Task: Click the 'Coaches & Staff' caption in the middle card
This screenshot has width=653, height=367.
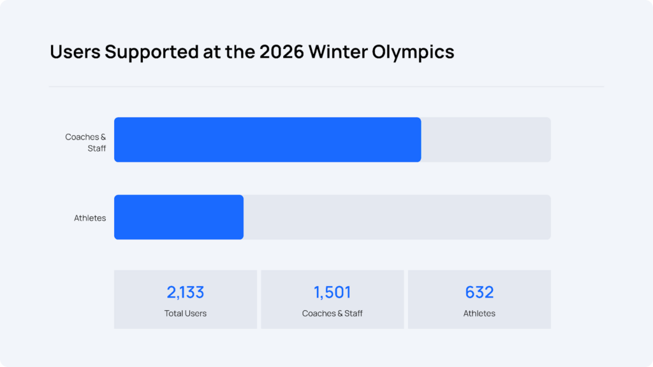Action: click(x=332, y=313)
